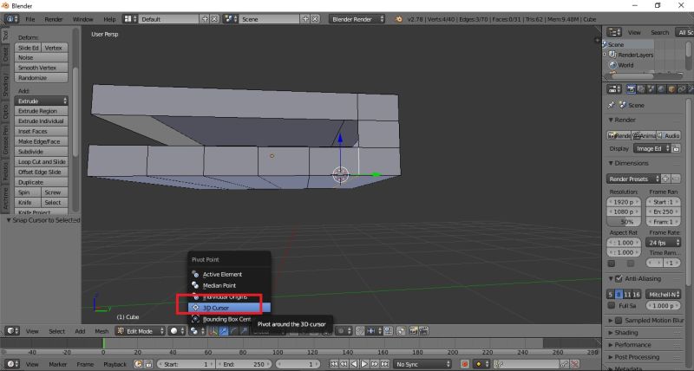Open the World properties tab icon

661,89
